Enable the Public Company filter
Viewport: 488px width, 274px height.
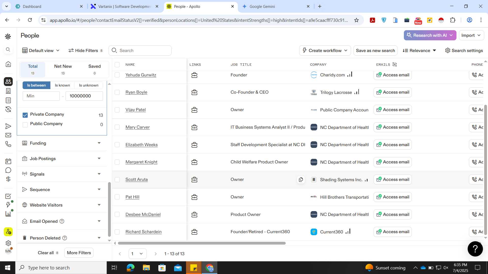(25, 125)
